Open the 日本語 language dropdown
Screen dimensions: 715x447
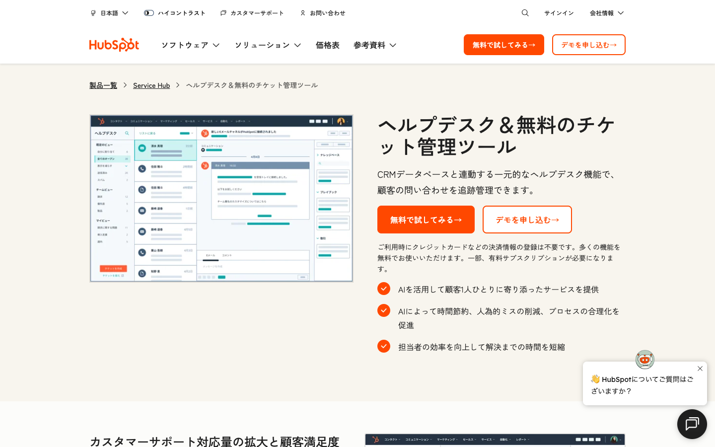tap(109, 13)
